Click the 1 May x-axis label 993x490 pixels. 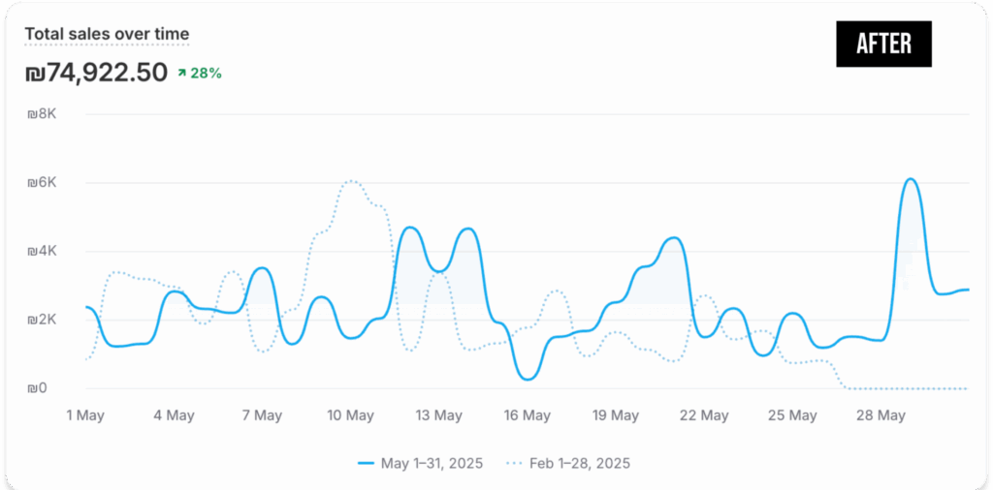pos(85,415)
